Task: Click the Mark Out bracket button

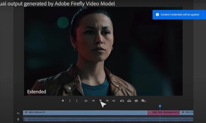Action: [x=77, y=101]
